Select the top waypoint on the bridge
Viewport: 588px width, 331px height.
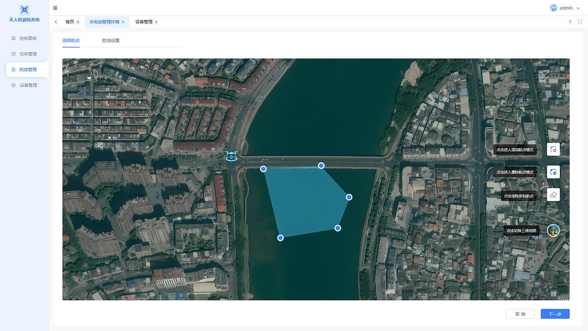321,165
